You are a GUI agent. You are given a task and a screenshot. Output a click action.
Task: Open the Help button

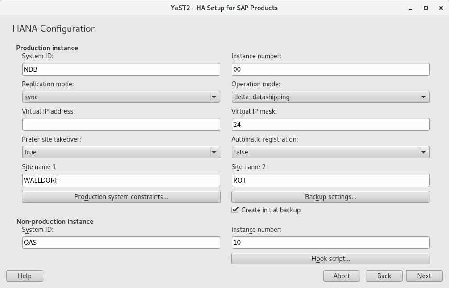(x=25, y=276)
